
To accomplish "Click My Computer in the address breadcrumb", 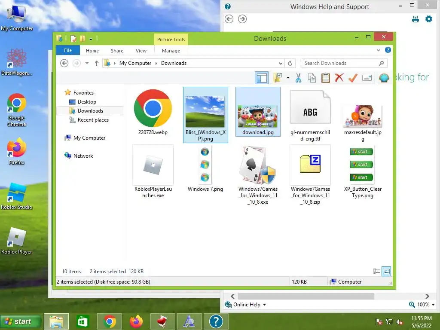I will [135, 63].
